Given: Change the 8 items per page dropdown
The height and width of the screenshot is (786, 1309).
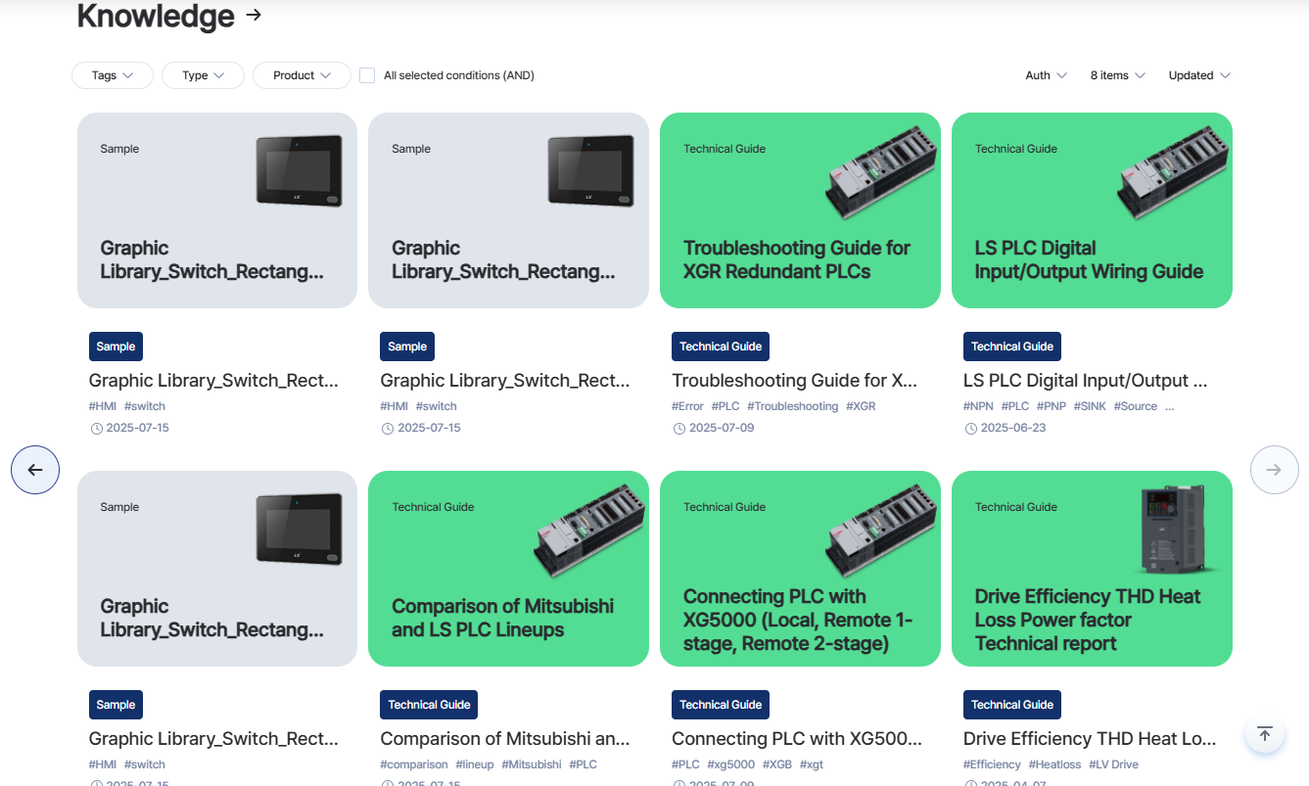Looking at the screenshot, I should [1117, 75].
